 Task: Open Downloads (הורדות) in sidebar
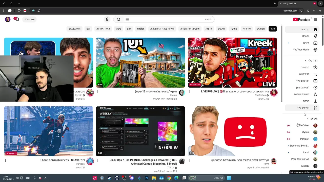(x=302, y=101)
